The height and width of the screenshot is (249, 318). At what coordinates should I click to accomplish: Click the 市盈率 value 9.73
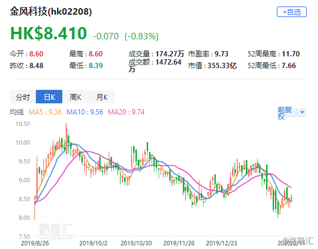pyautogui.click(x=222, y=54)
